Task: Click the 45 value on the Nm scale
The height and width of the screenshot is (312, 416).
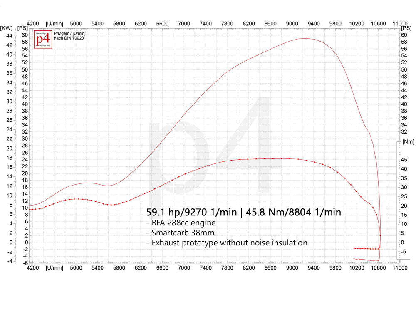Action: (404, 160)
